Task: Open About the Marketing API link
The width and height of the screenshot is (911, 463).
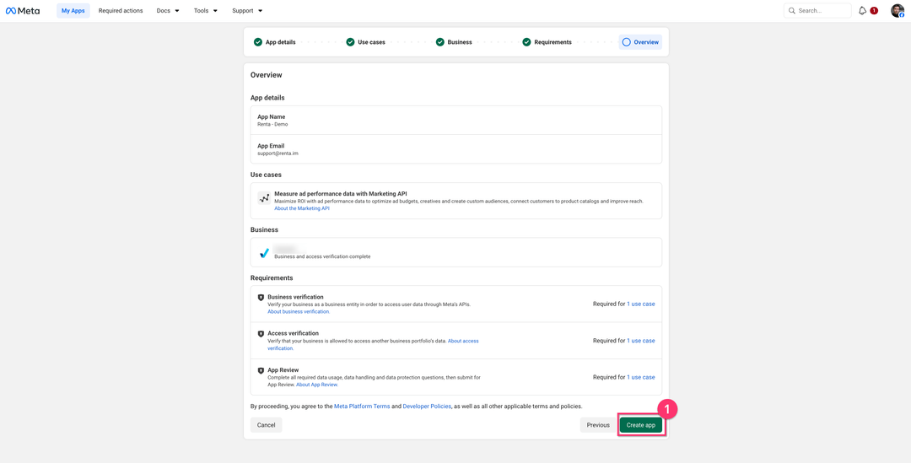Action: [301, 208]
